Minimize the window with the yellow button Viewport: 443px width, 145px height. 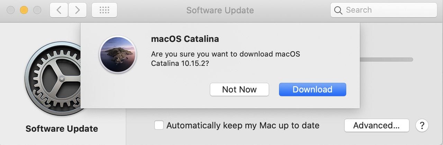[x=24, y=10]
